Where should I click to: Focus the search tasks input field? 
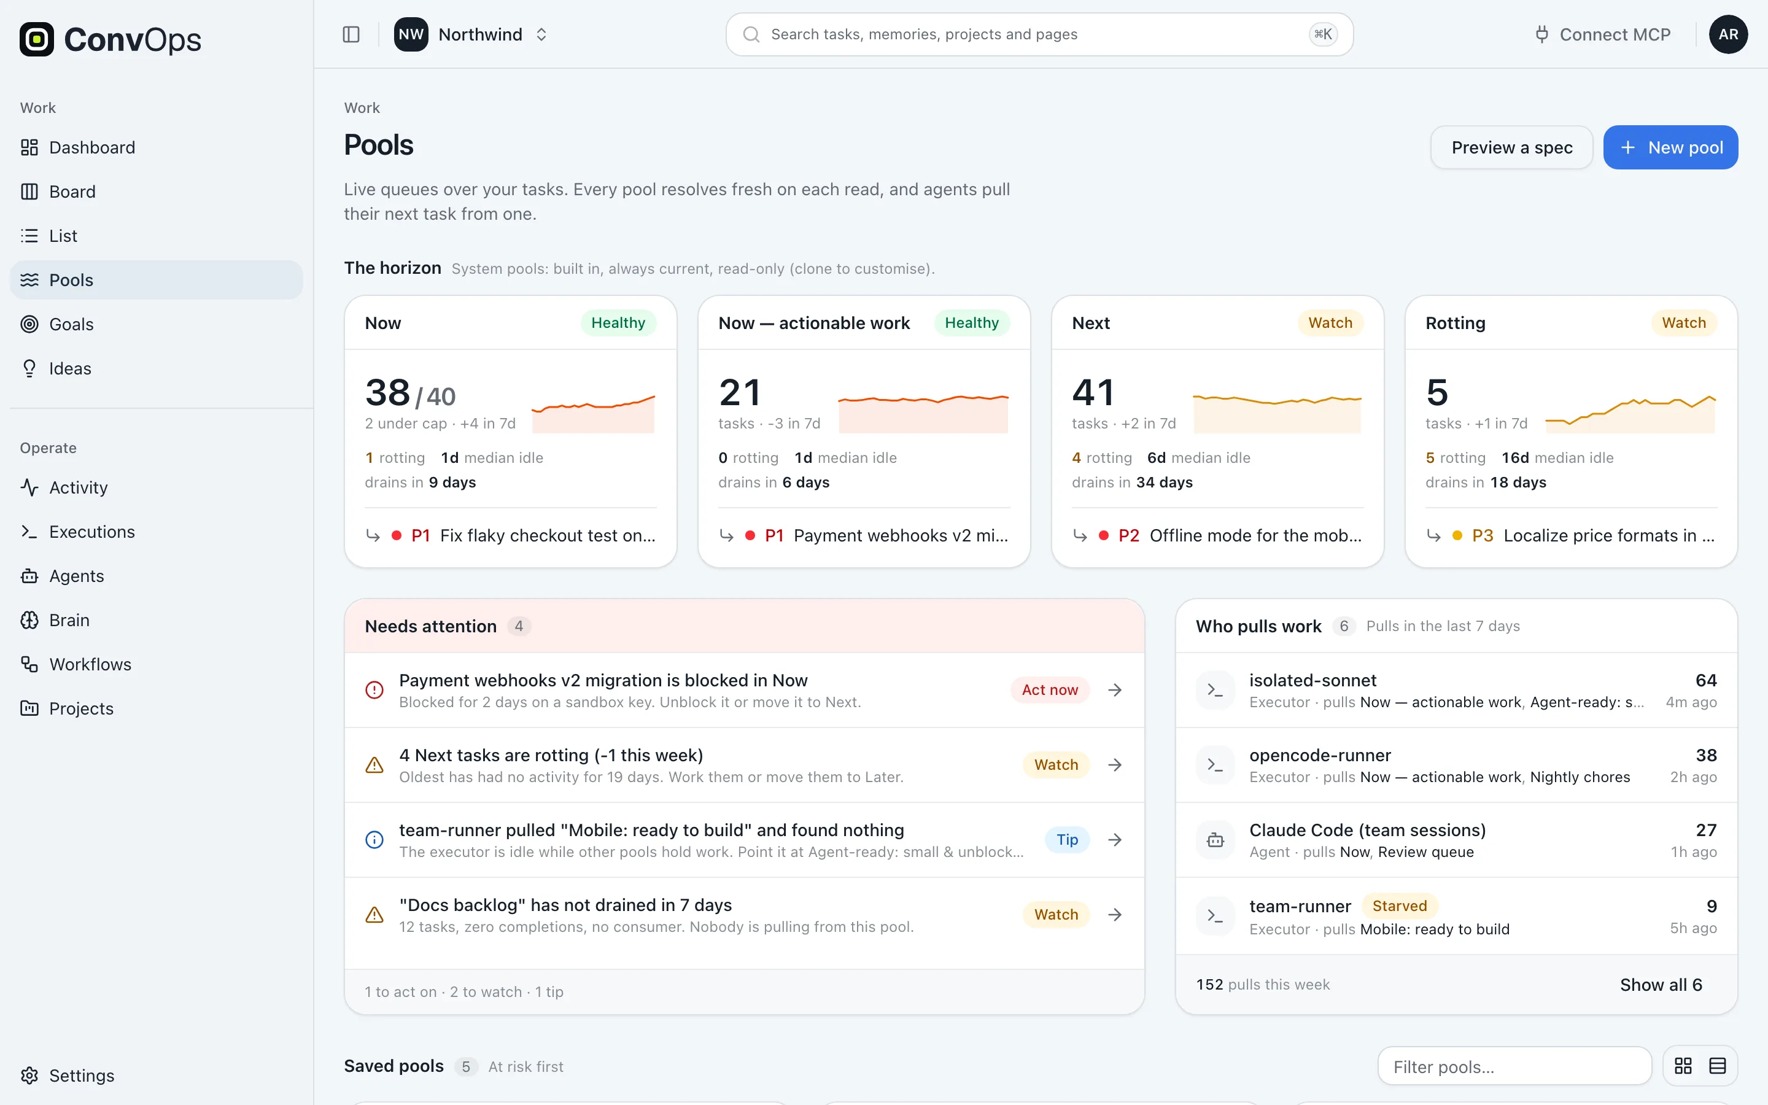(1039, 34)
